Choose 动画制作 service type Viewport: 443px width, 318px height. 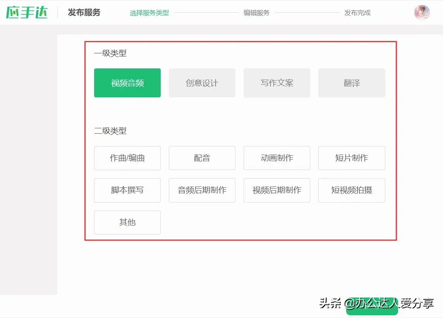coord(277,158)
